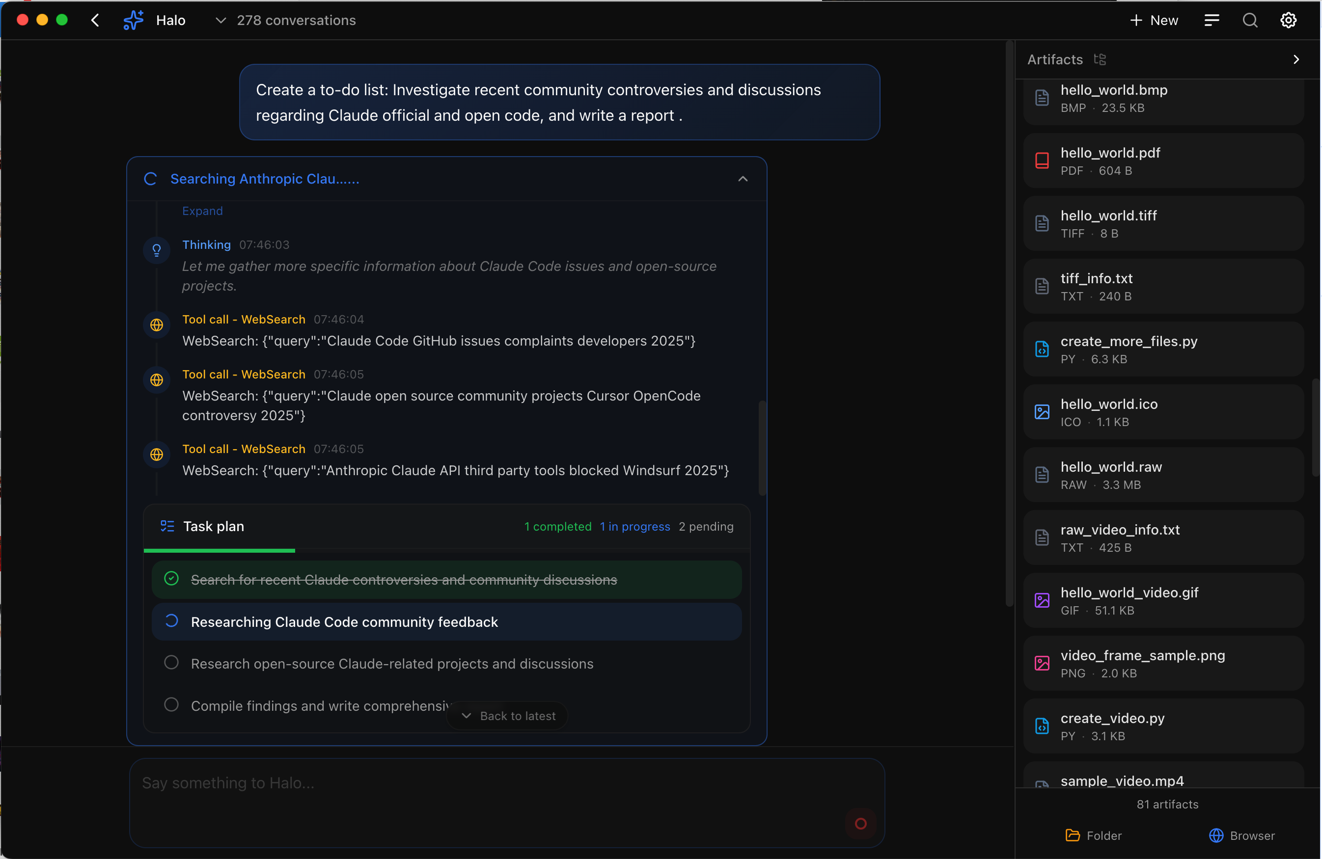Click the Task plan green progress bar
The image size is (1322, 859).
tap(220, 550)
